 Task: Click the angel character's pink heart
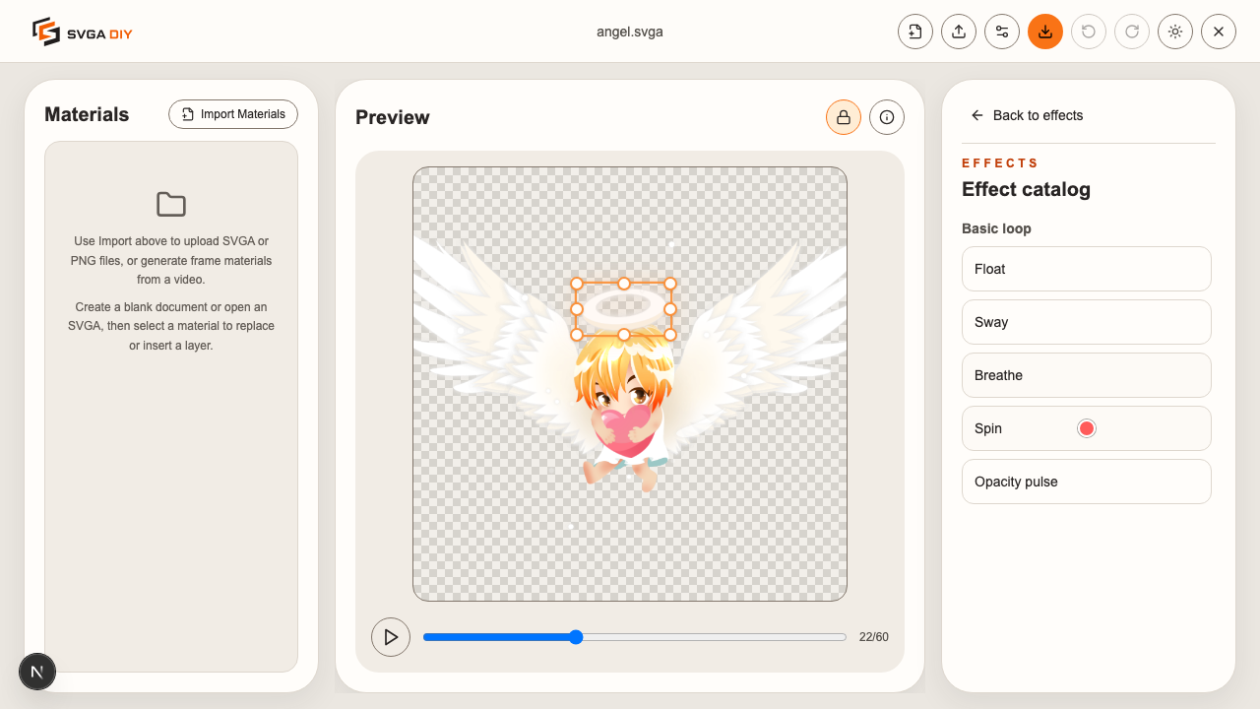click(x=625, y=432)
